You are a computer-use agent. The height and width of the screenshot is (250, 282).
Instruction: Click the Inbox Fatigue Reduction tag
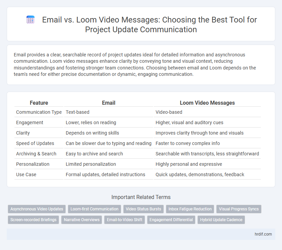pos(190,209)
